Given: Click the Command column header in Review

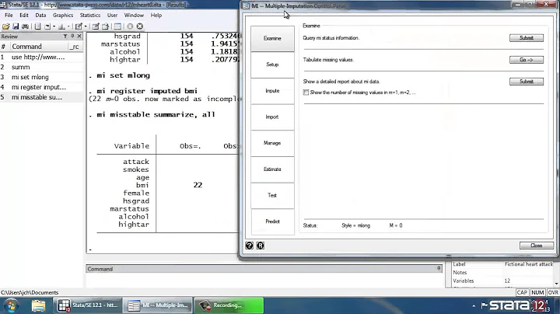Looking at the screenshot, I should point(39,47).
